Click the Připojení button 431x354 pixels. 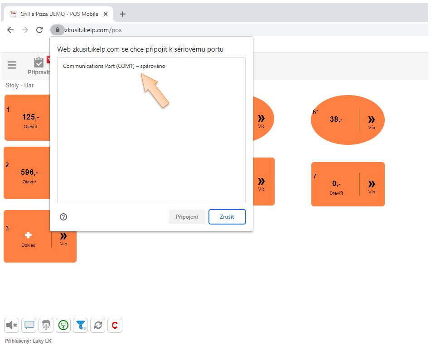coord(187,217)
